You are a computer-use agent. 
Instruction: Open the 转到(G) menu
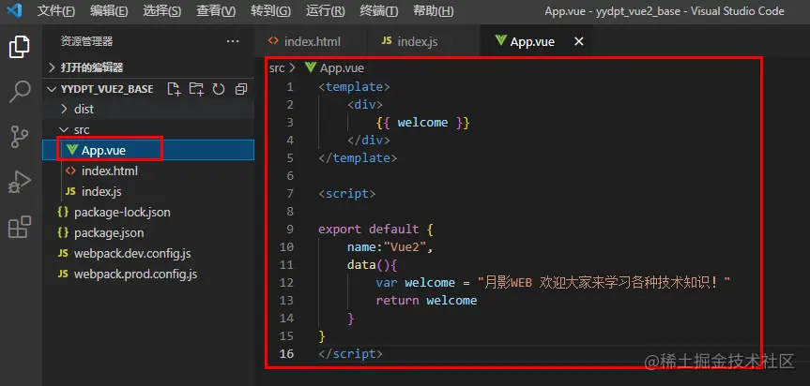[x=270, y=11]
